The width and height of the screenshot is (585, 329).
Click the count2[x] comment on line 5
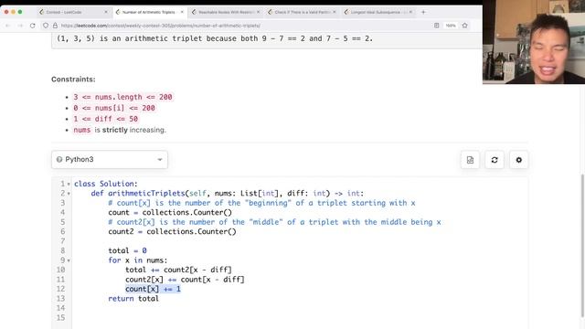click(274, 222)
